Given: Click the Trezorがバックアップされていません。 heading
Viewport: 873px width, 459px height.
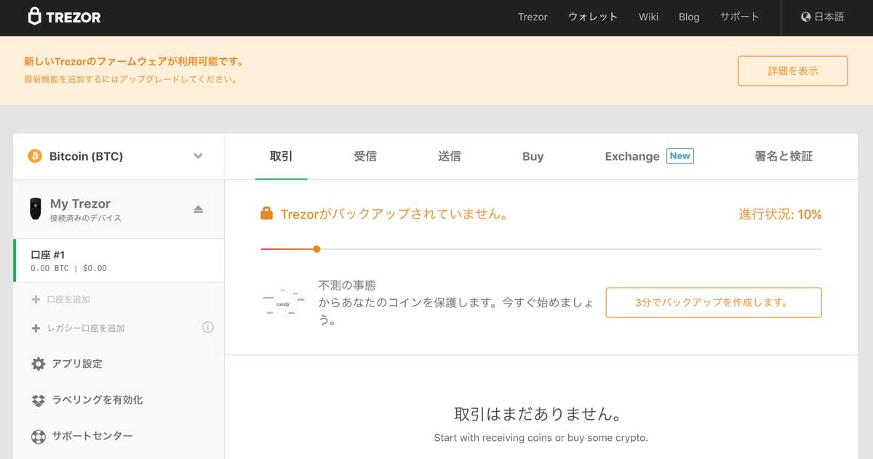Looking at the screenshot, I should (394, 214).
